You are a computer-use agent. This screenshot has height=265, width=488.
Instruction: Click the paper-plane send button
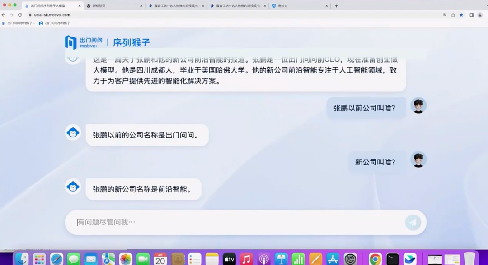click(413, 222)
